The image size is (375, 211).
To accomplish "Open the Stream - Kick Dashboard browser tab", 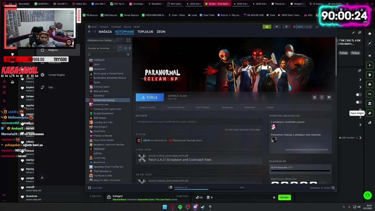I will pyautogui.click(x=217, y=4).
